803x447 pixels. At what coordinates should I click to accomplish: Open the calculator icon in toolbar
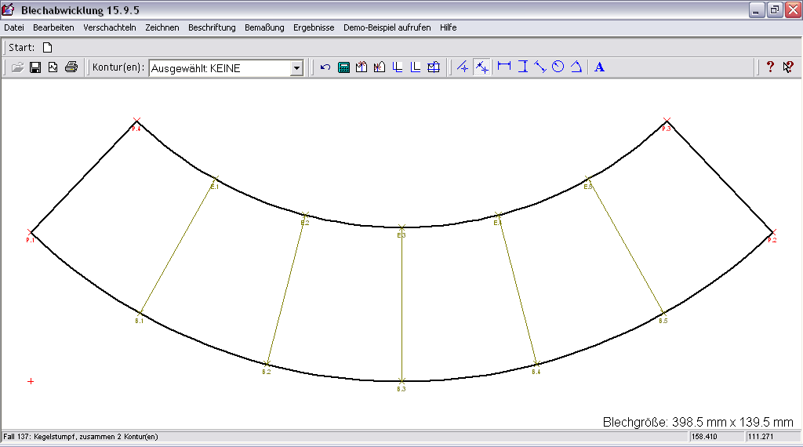pos(343,67)
